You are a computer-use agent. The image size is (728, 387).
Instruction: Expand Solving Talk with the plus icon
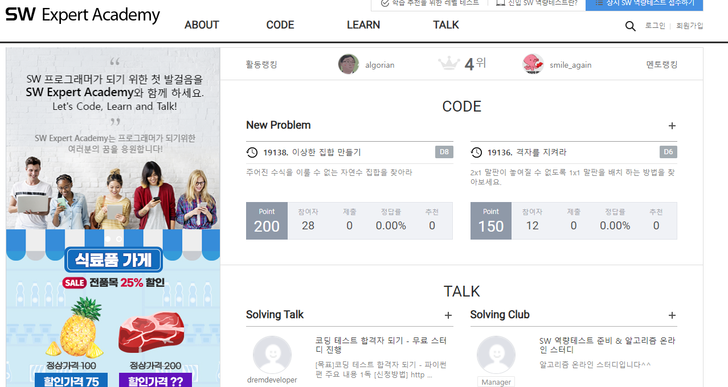pos(448,315)
